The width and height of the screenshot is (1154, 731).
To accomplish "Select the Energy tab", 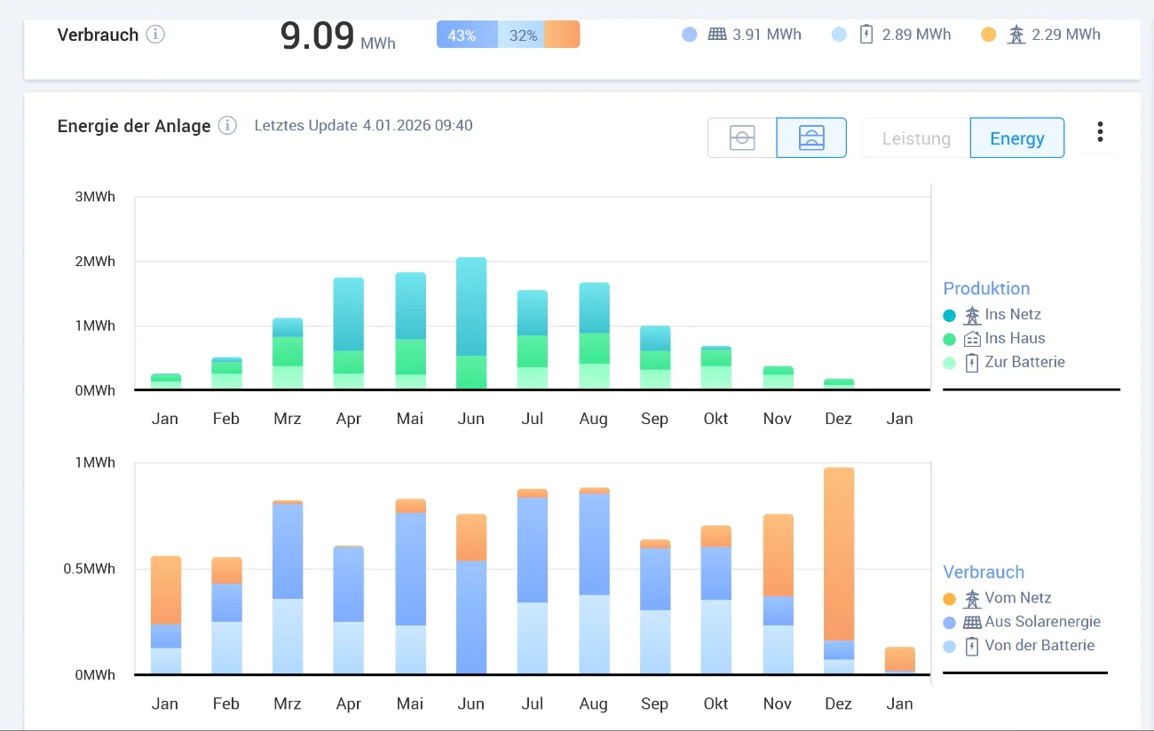I will tap(1016, 138).
